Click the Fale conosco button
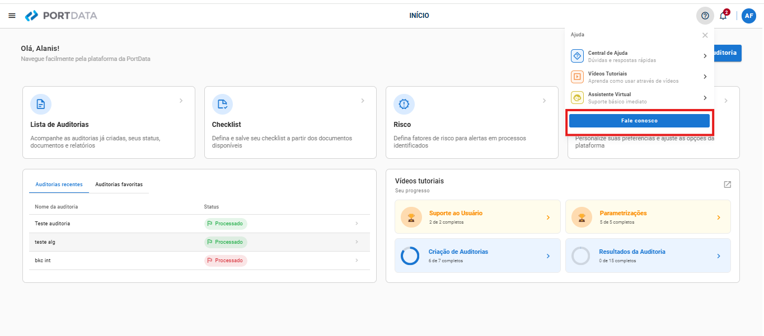This screenshot has height=336, width=764. [639, 121]
